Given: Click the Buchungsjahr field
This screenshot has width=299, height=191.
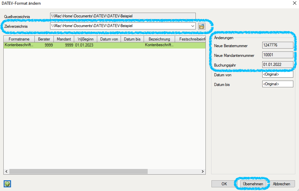Looking at the screenshot, I should click(x=278, y=65).
